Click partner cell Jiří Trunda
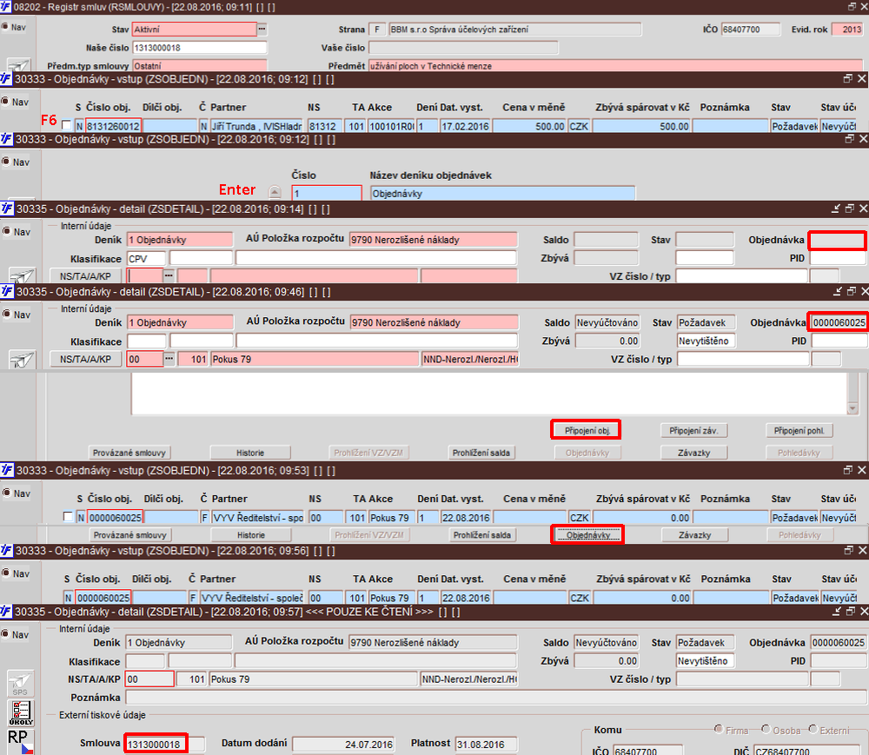Image resolution: width=869 pixels, height=755 pixels. coord(256,126)
